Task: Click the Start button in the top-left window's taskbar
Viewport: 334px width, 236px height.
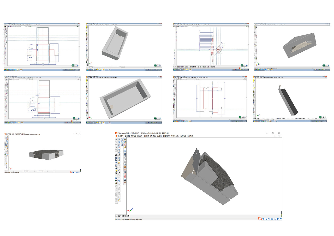Action: click(5, 70)
